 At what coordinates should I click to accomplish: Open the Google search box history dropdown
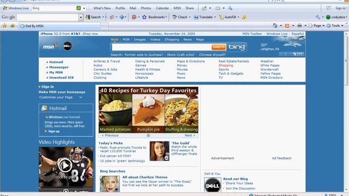click(x=81, y=17)
